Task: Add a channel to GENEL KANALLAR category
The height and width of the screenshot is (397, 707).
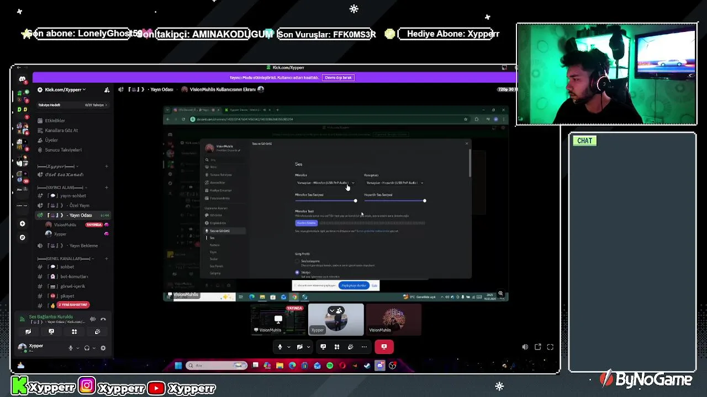Action: (x=107, y=259)
